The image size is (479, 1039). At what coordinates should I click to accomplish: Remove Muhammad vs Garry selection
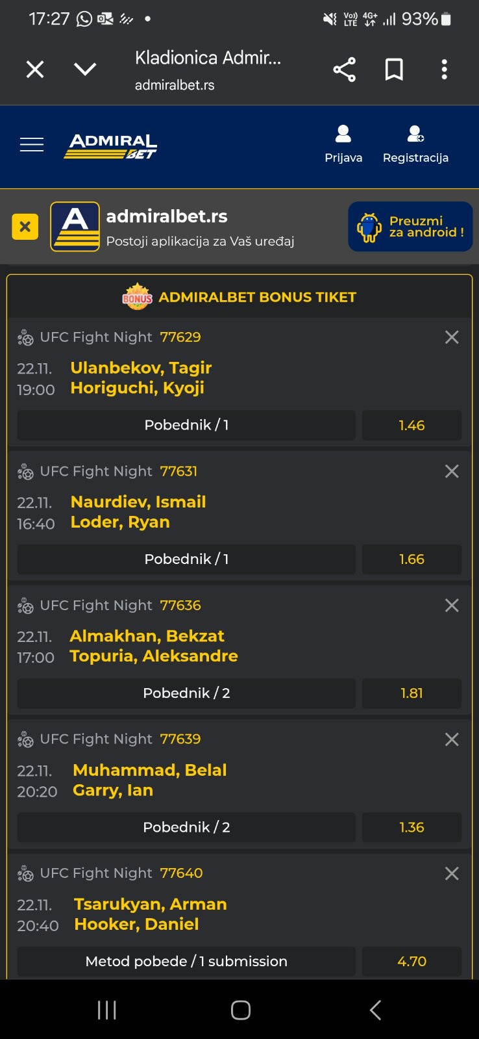pos(452,739)
